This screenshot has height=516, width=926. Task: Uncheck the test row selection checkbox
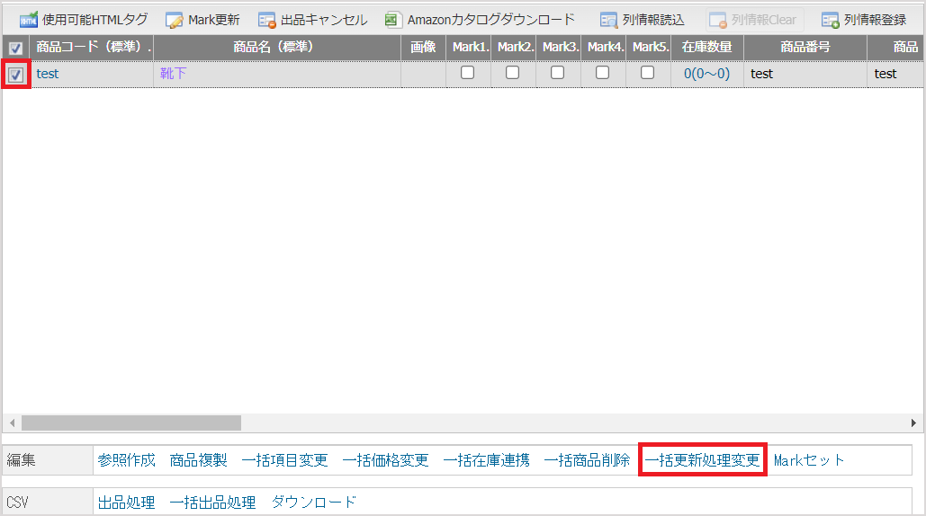(16, 75)
